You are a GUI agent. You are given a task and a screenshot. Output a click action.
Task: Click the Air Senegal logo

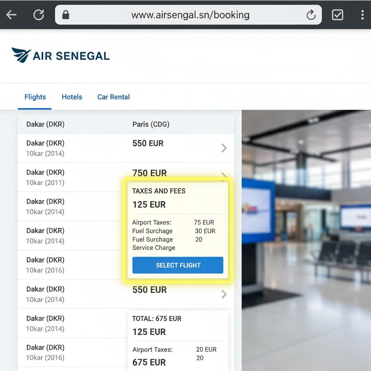coord(61,55)
